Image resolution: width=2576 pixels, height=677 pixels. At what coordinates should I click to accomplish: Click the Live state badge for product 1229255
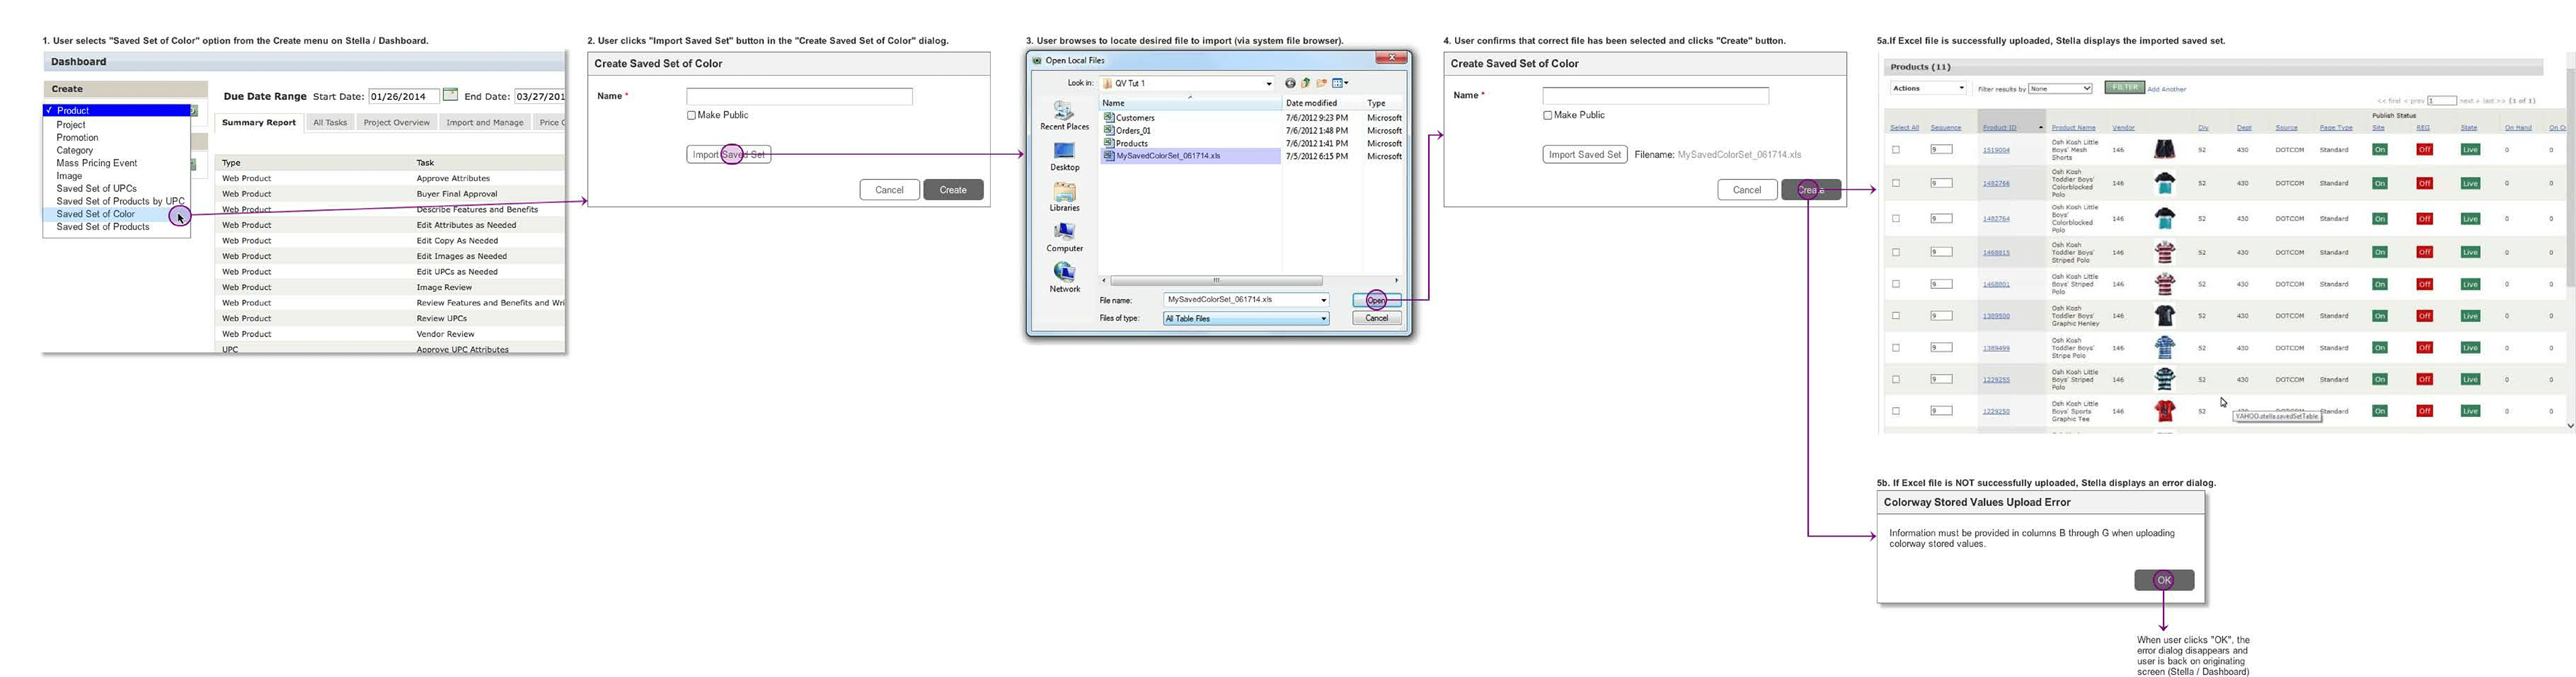tap(2470, 379)
